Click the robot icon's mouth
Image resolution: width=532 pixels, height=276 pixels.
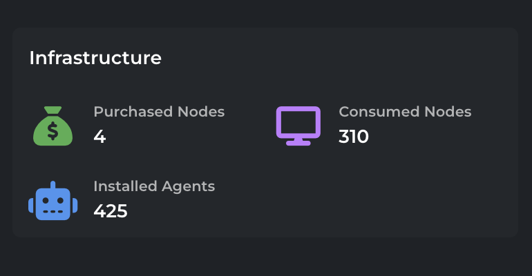click(x=53, y=210)
